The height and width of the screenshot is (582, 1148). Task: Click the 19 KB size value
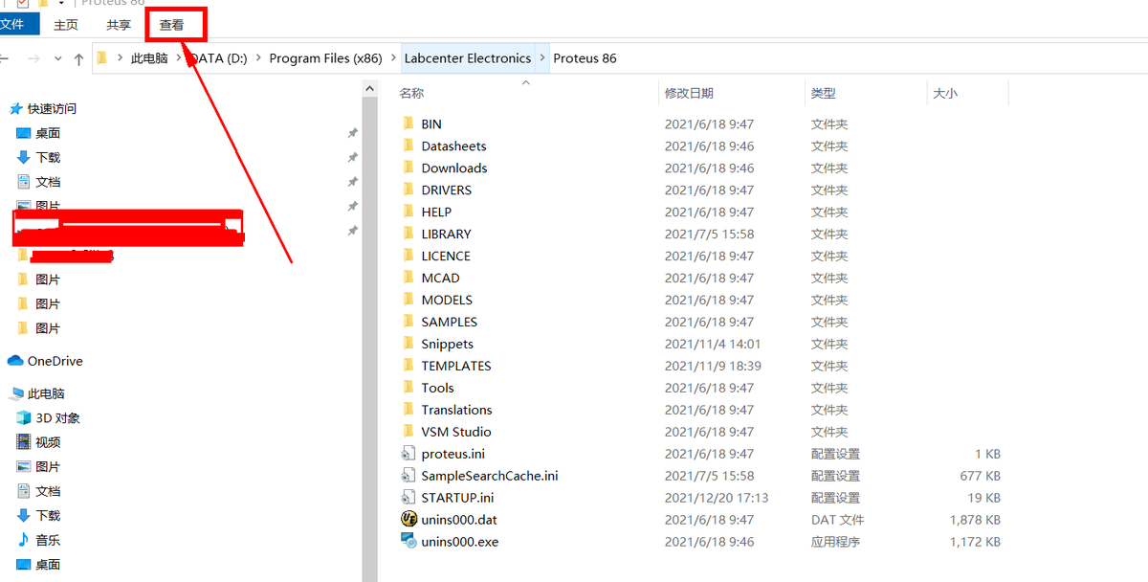click(984, 499)
